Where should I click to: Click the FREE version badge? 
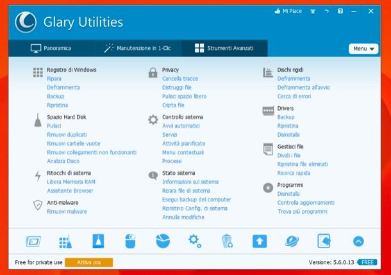tap(367, 262)
